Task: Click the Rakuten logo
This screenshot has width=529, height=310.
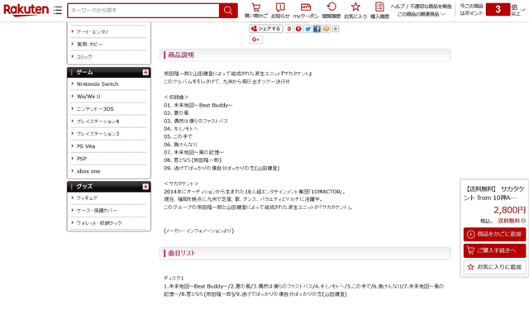Action: pyautogui.click(x=26, y=10)
